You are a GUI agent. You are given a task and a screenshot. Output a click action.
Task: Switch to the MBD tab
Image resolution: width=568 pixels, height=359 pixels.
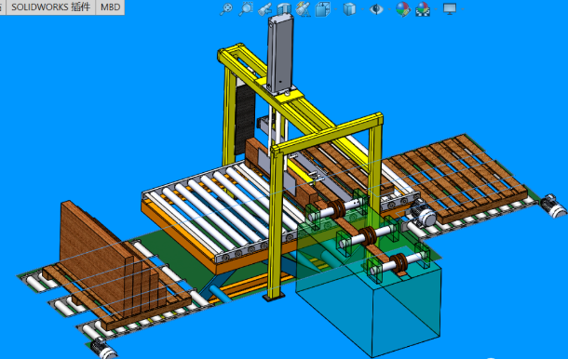110,7
